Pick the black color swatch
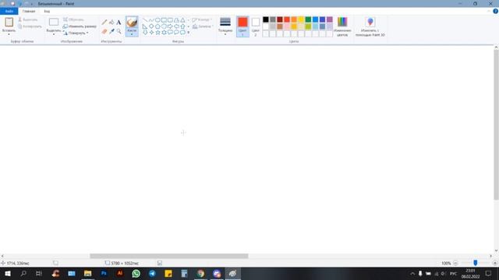Image resolution: width=499 pixels, height=280 pixels. coord(266,19)
